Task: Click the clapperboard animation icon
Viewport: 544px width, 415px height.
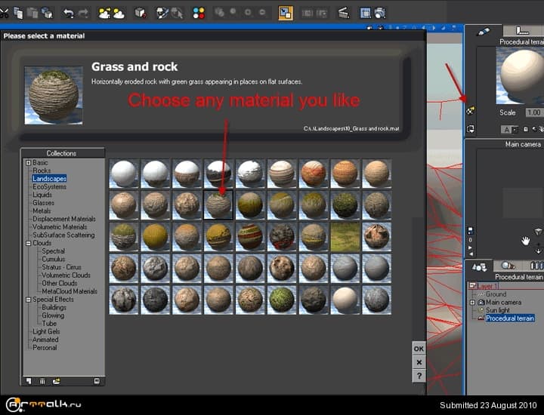Action: 344,13
